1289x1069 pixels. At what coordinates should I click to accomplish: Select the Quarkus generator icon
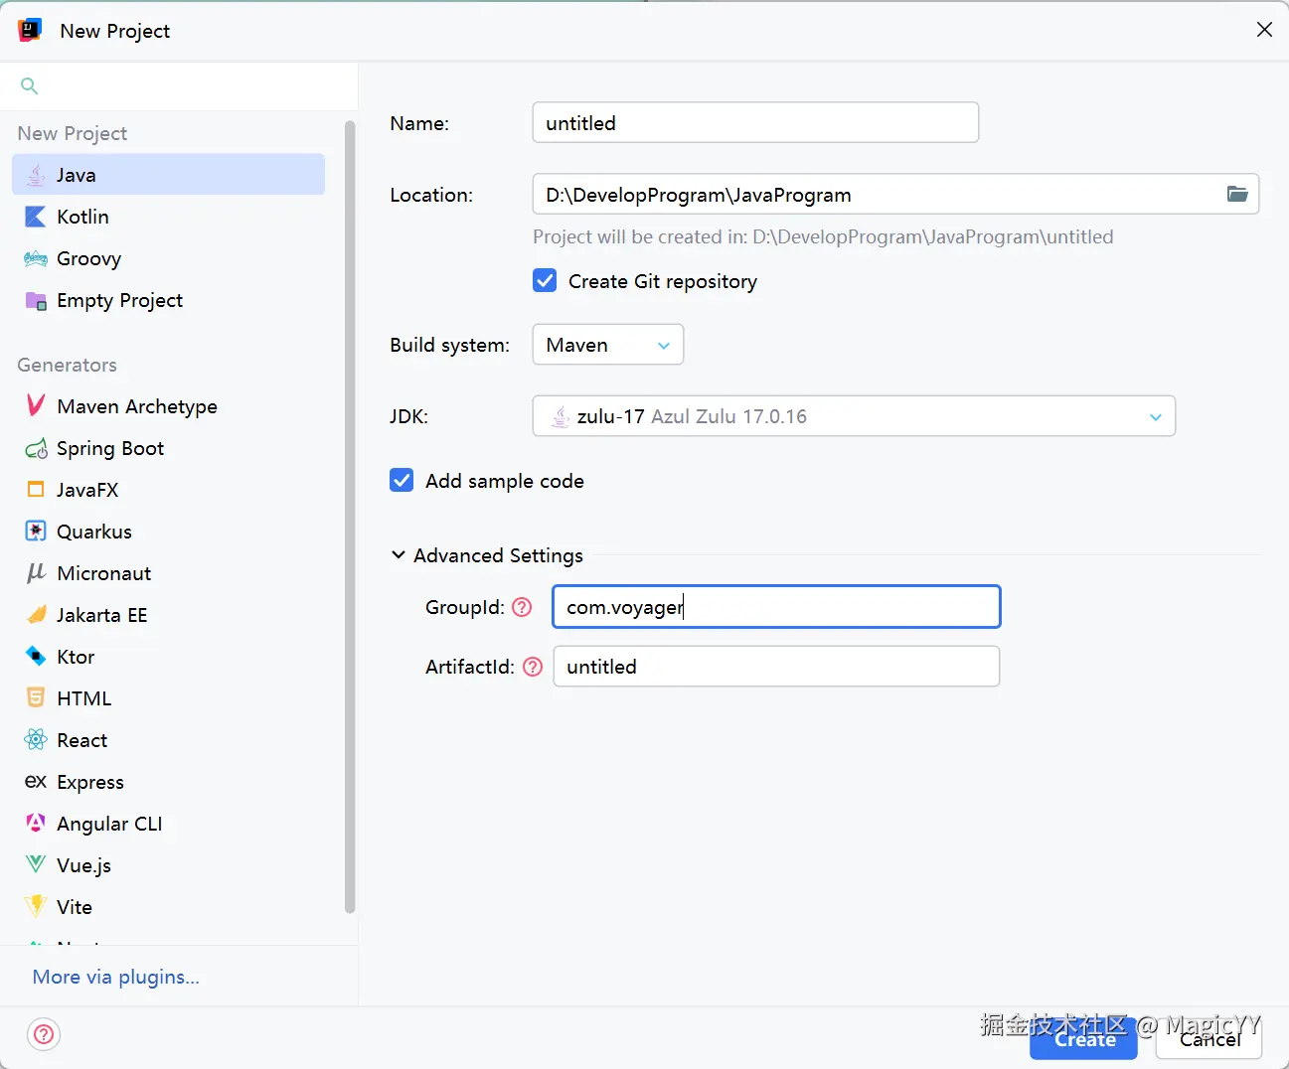pos(36,532)
